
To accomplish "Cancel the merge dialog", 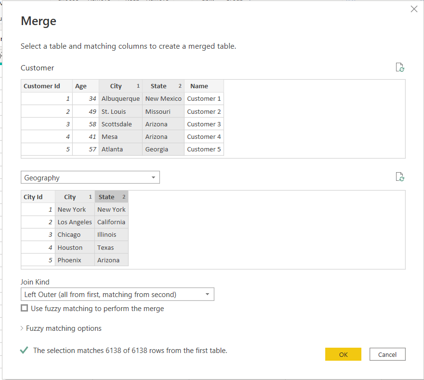I will click(x=387, y=354).
